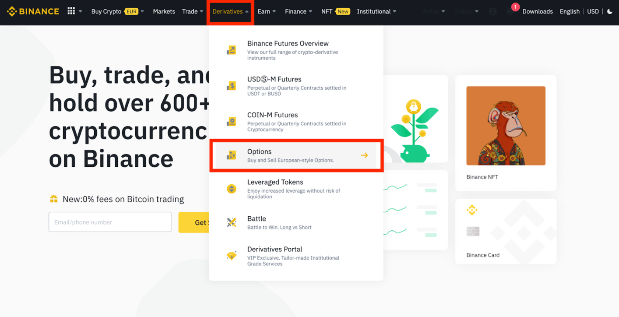The height and width of the screenshot is (317, 619).
Task: Open the Downloads link
Action: pos(538,11)
